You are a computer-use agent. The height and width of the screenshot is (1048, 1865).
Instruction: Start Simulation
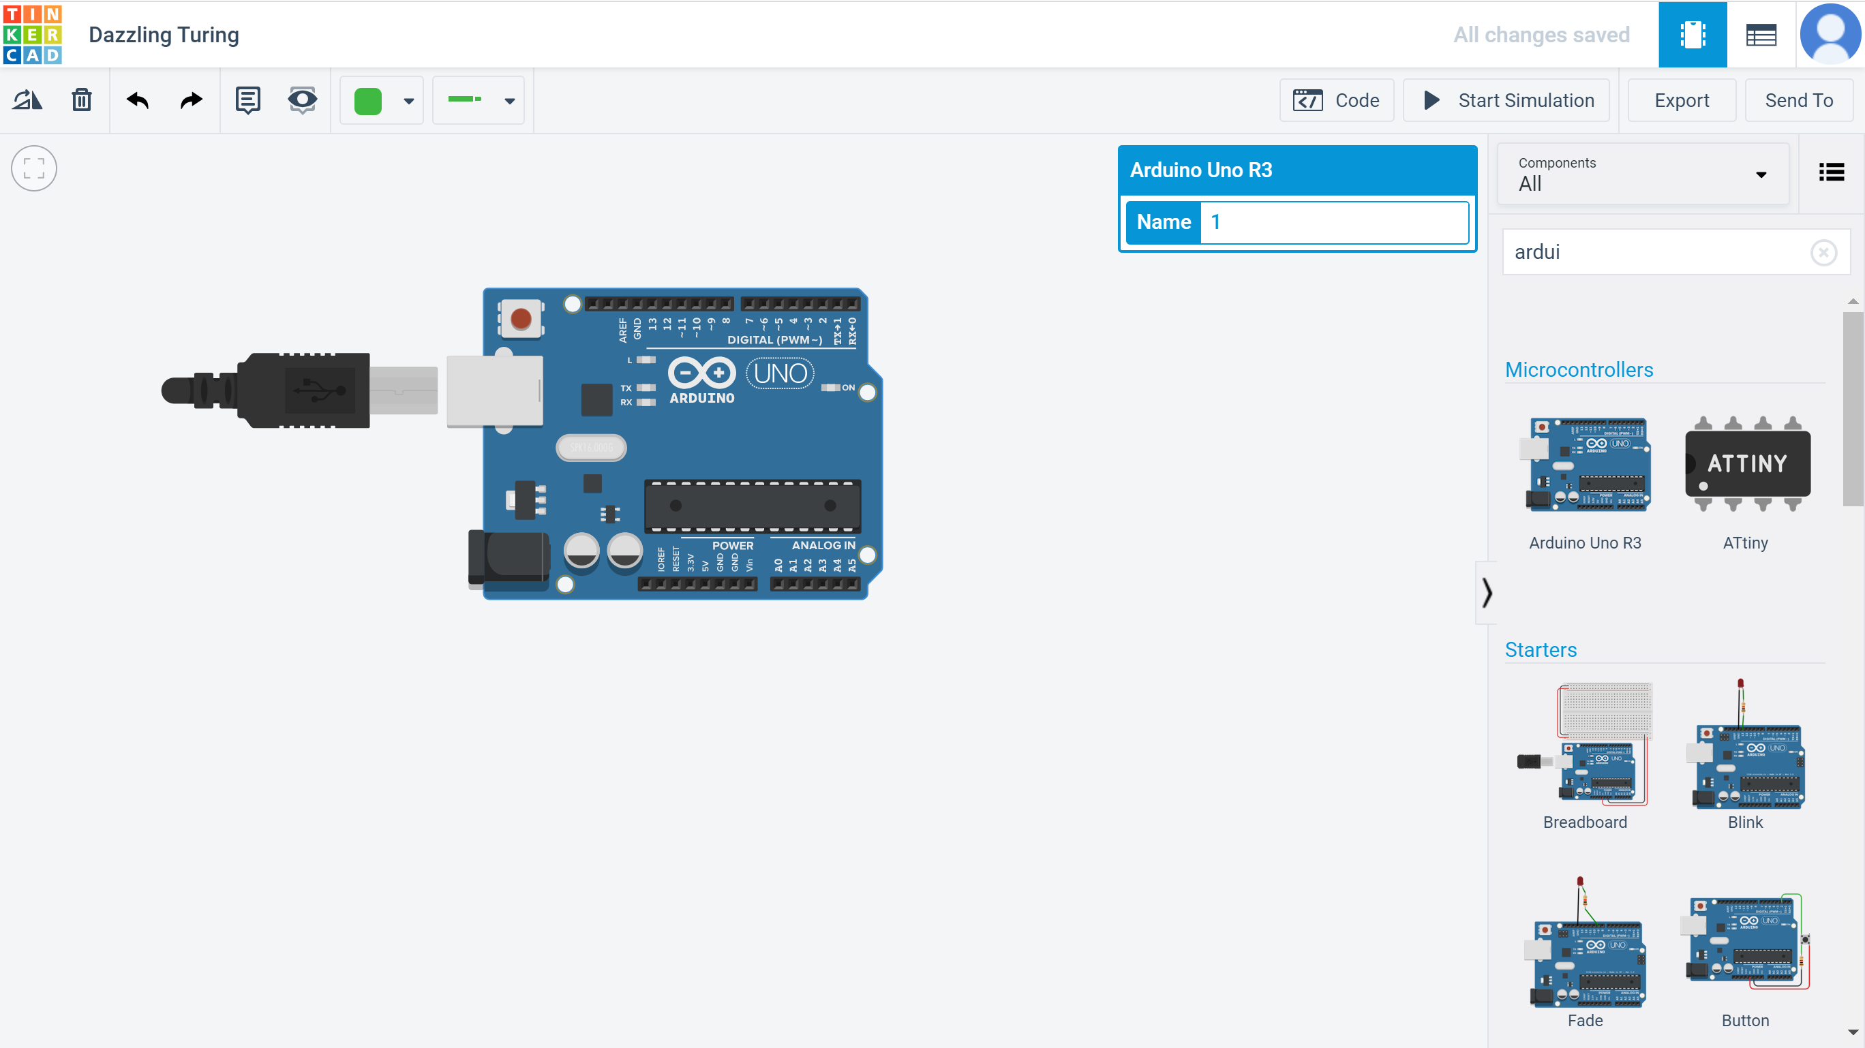click(x=1506, y=100)
